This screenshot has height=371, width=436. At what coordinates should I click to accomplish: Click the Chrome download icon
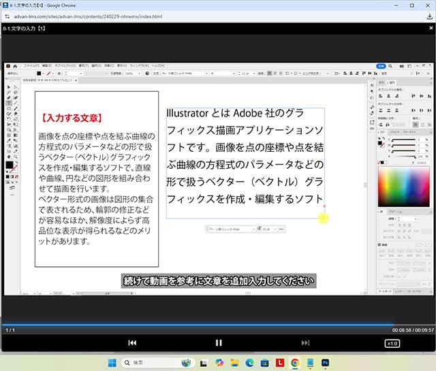pyautogui.click(x=430, y=16)
